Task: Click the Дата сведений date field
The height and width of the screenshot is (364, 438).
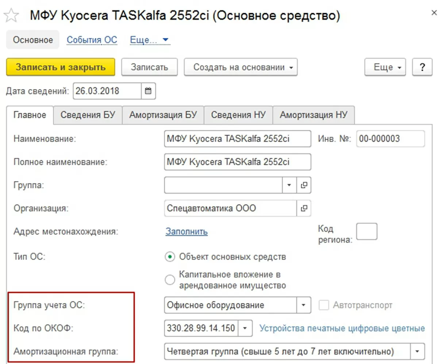Action: coord(107,91)
